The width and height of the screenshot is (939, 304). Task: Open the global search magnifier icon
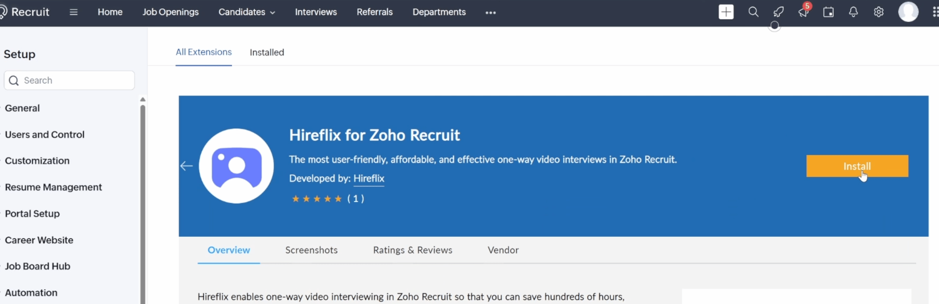753,12
